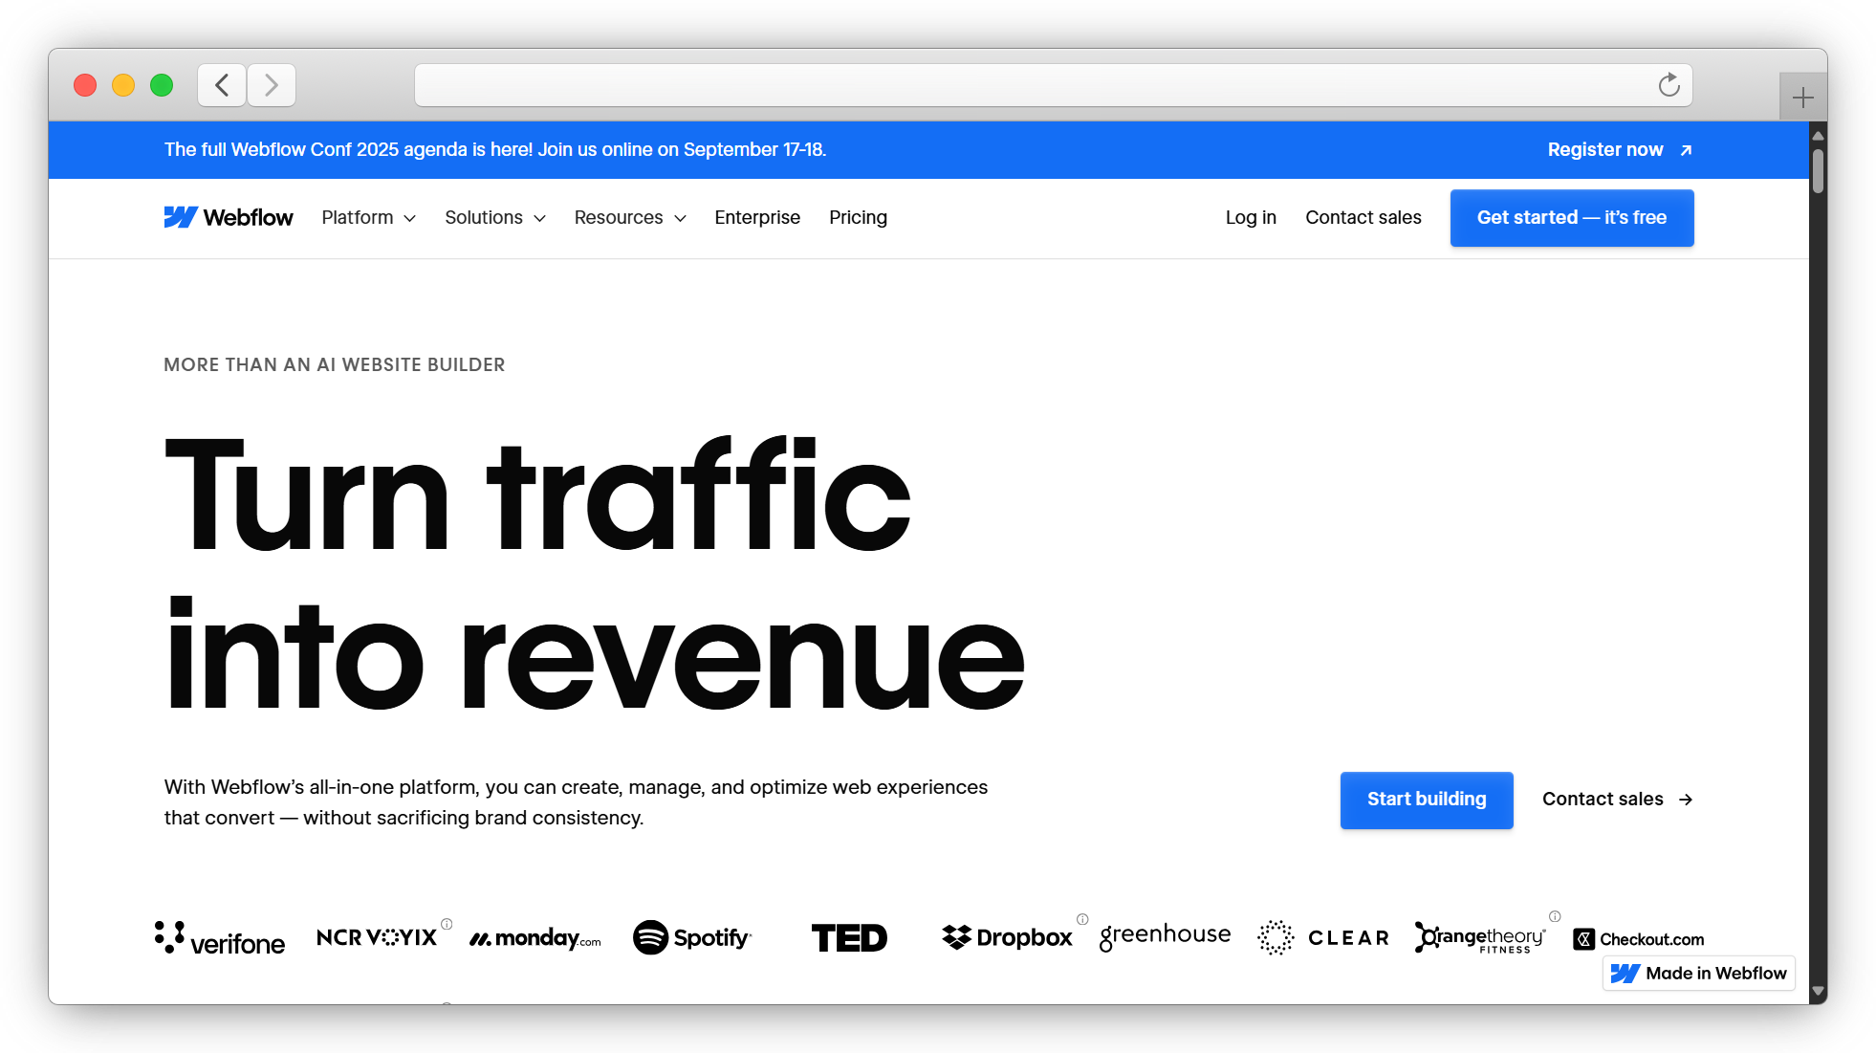Image resolution: width=1876 pixels, height=1053 pixels.
Task: Click the Start building button
Action: tap(1426, 800)
